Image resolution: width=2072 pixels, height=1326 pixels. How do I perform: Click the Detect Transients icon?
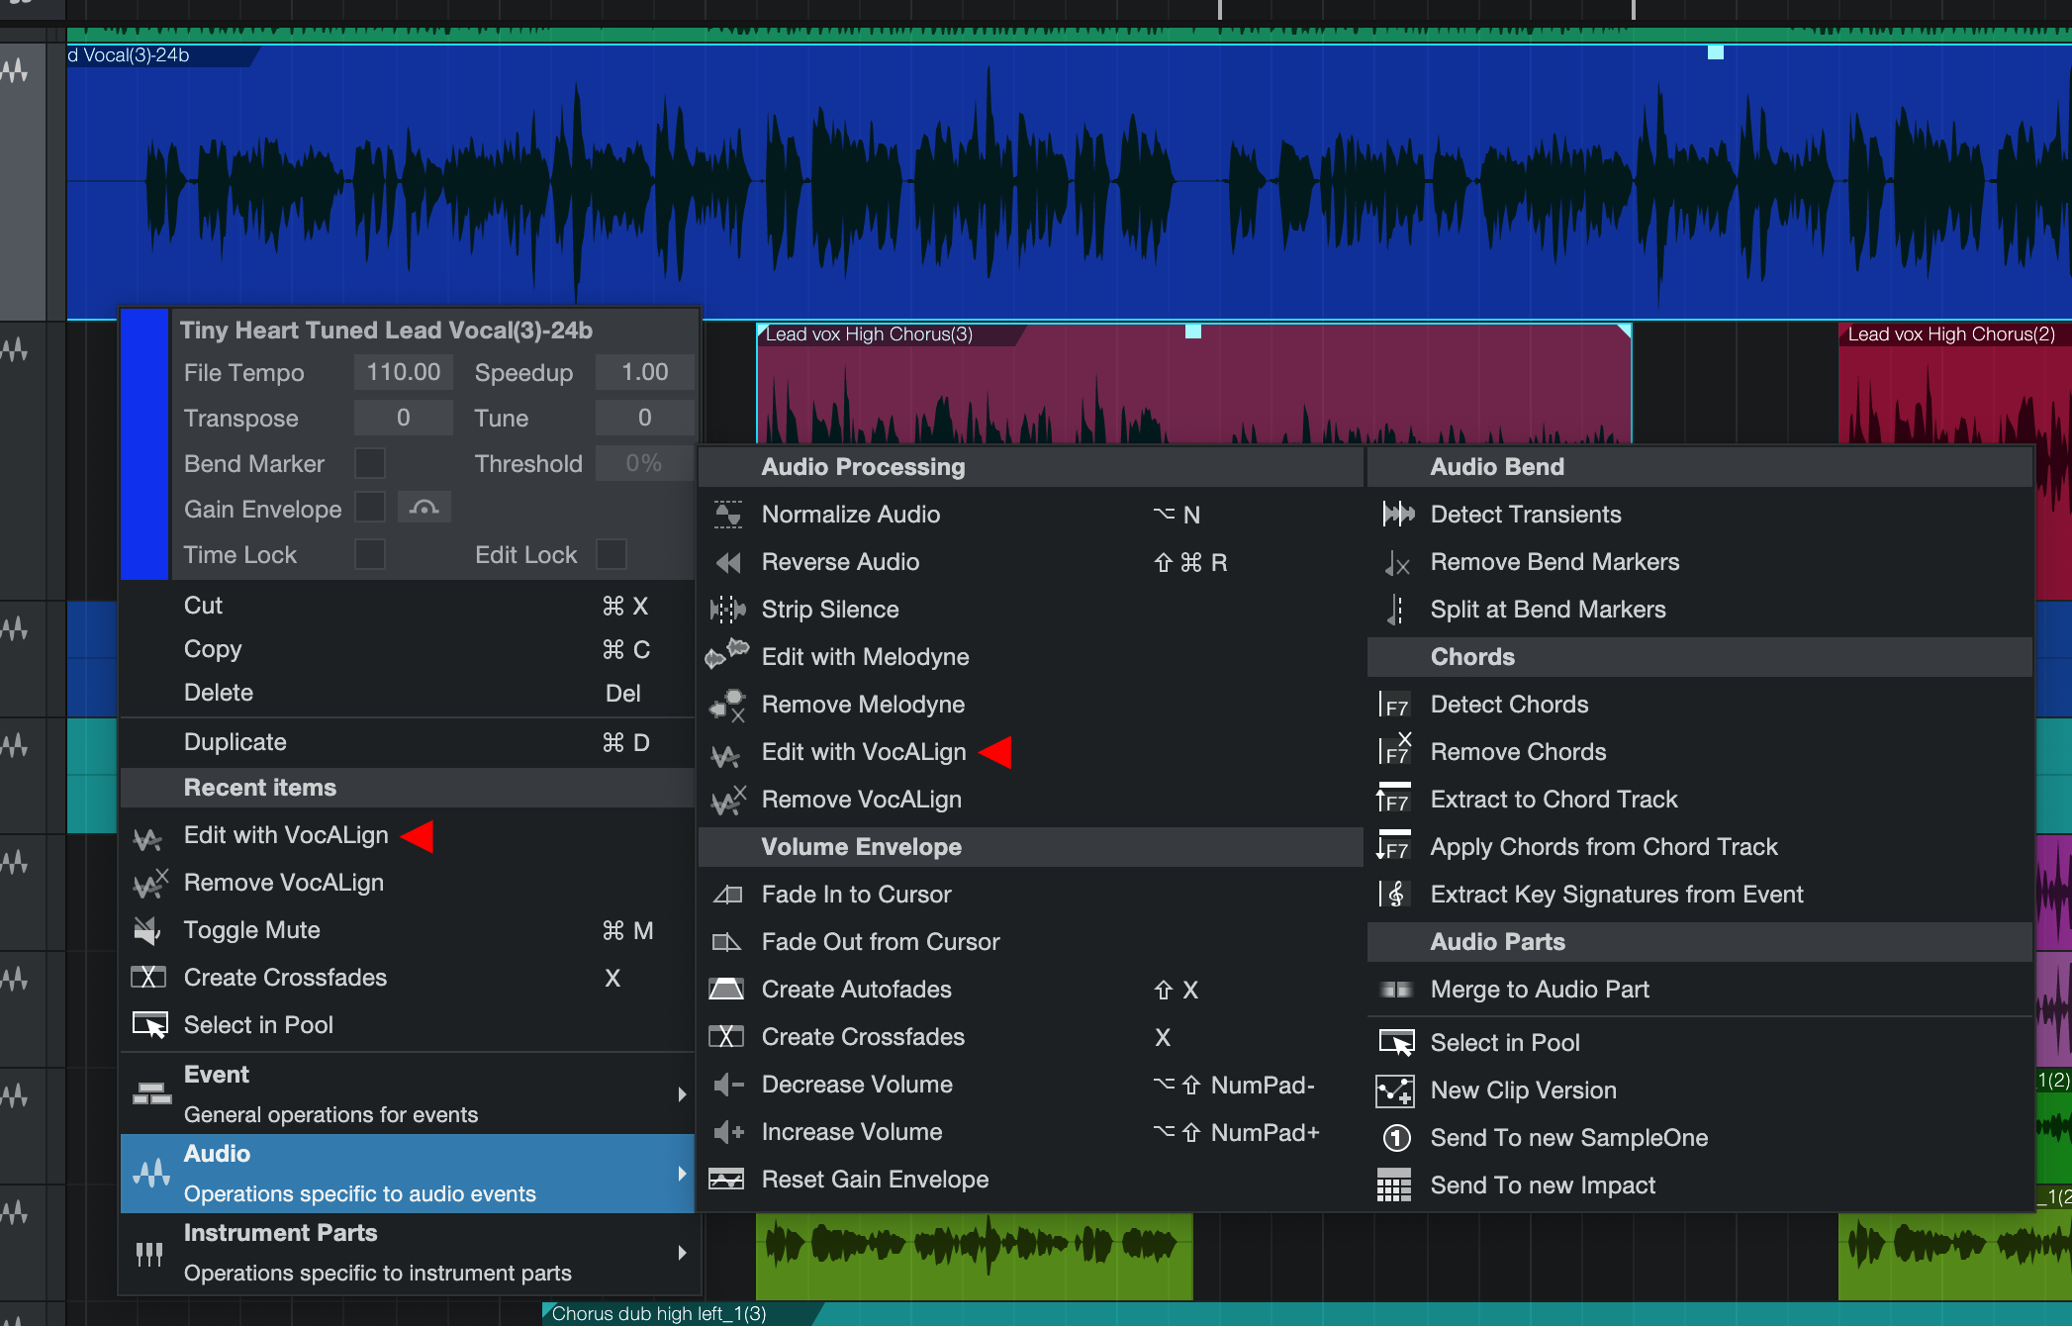(x=1397, y=514)
